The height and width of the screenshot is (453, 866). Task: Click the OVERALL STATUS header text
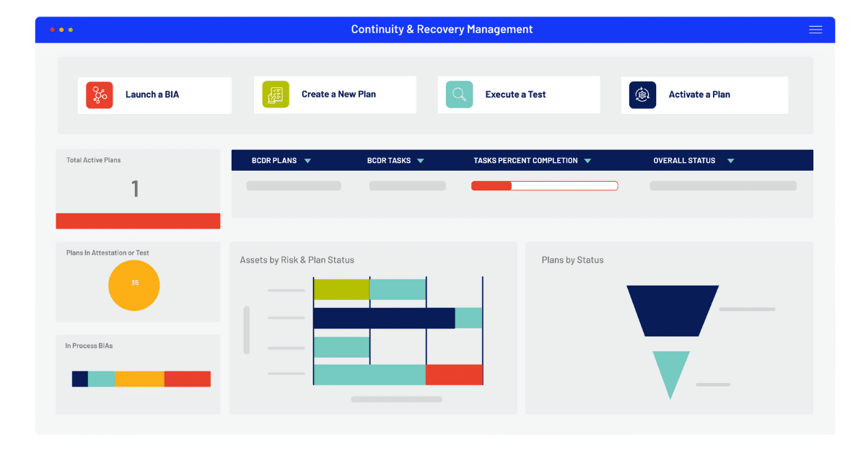tap(684, 161)
